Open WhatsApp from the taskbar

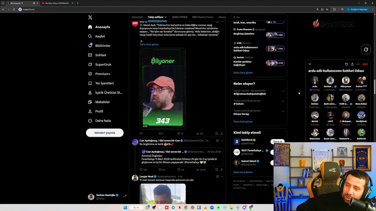point(147,207)
